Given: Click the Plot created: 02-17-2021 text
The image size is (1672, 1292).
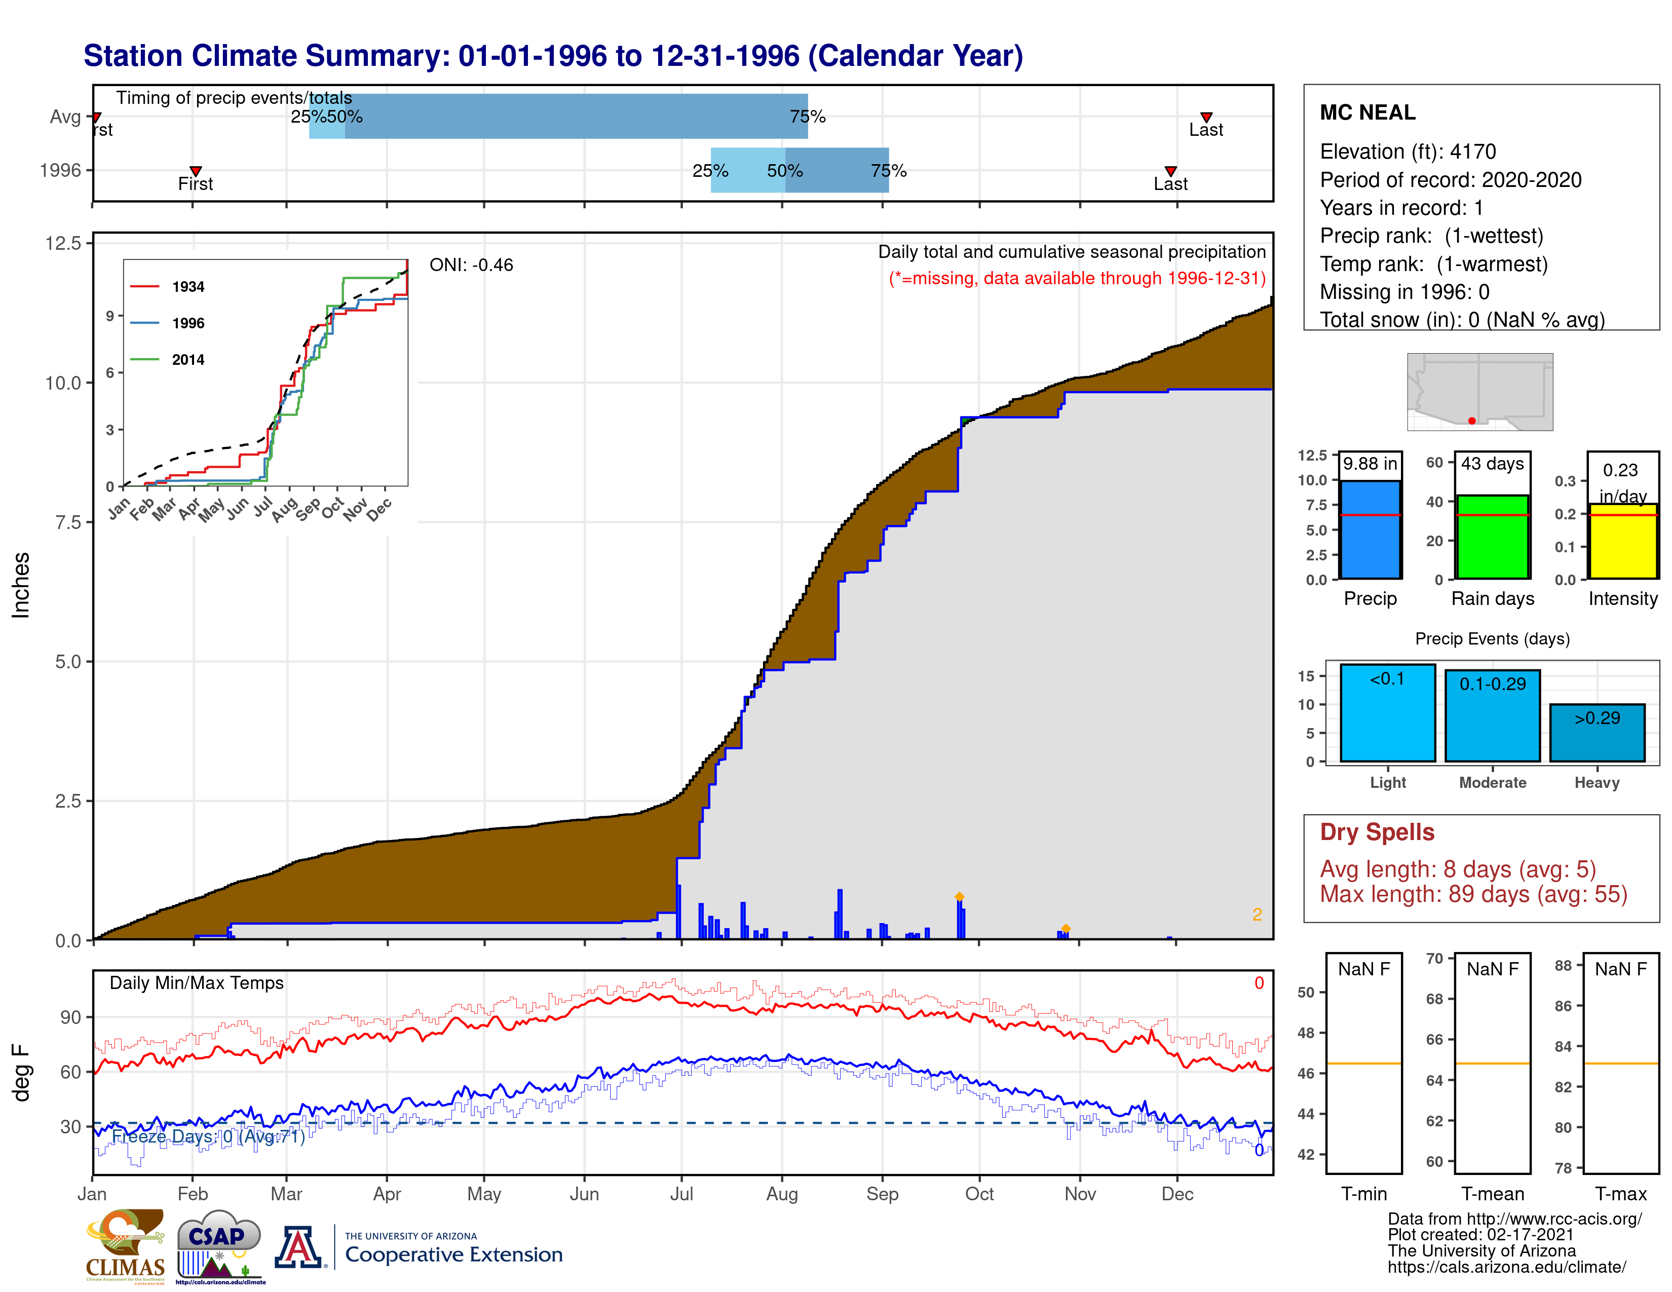Looking at the screenshot, I should tap(1480, 1235).
